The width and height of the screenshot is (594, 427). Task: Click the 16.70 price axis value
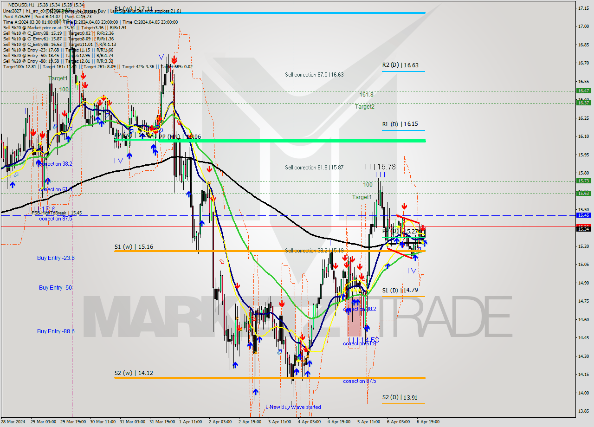click(583, 63)
